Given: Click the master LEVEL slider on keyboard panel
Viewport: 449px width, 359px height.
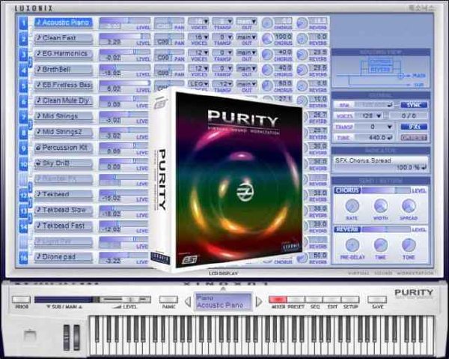Looking at the screenshot, I should coord(126,300).
